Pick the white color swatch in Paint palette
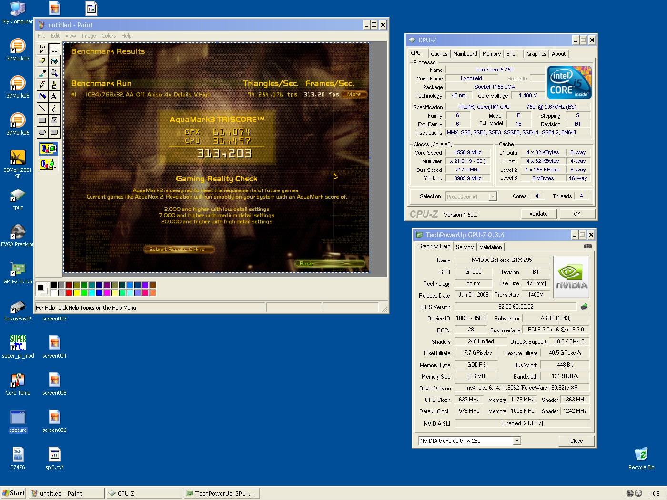 pyautogui.click(x=54, y=292)
